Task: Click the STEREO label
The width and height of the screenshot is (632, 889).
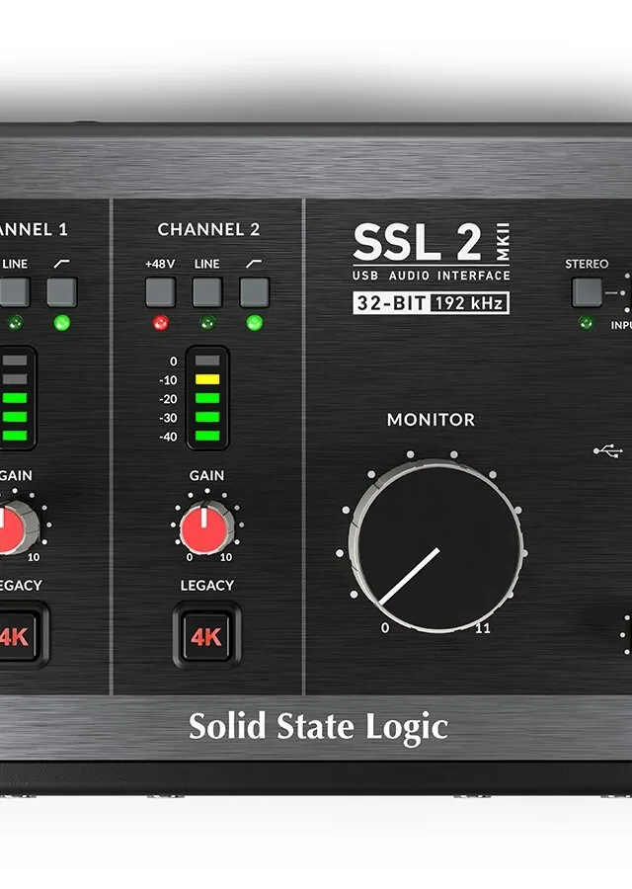Action: click(x=587, y=264)
